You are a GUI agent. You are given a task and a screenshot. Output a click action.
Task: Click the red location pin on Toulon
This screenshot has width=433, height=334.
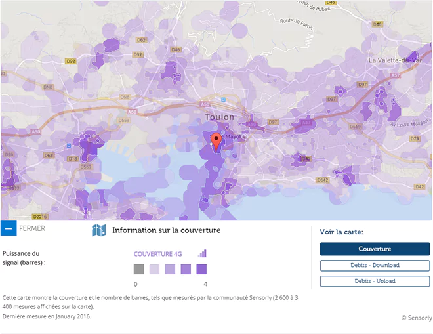click(216, 140)
